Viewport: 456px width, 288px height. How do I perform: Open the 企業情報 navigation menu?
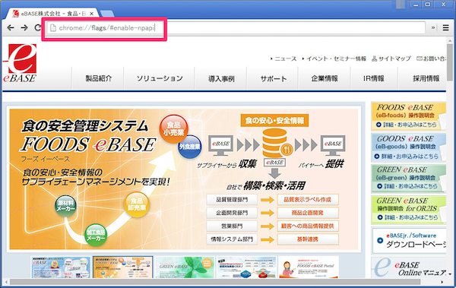pos(325,78)
